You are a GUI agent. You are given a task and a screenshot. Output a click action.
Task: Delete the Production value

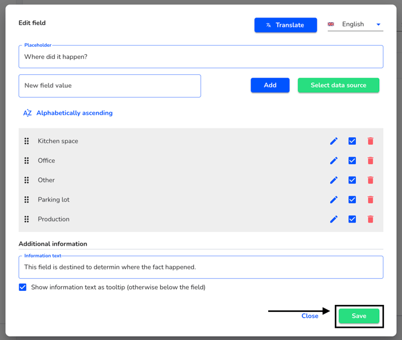tap(370, 219)
